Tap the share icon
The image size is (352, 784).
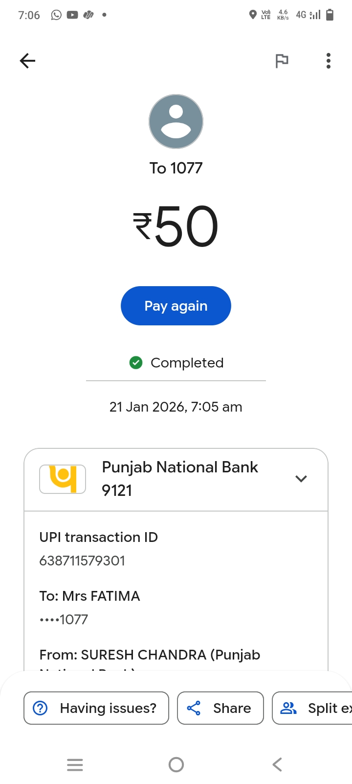(x=194, y=708)
